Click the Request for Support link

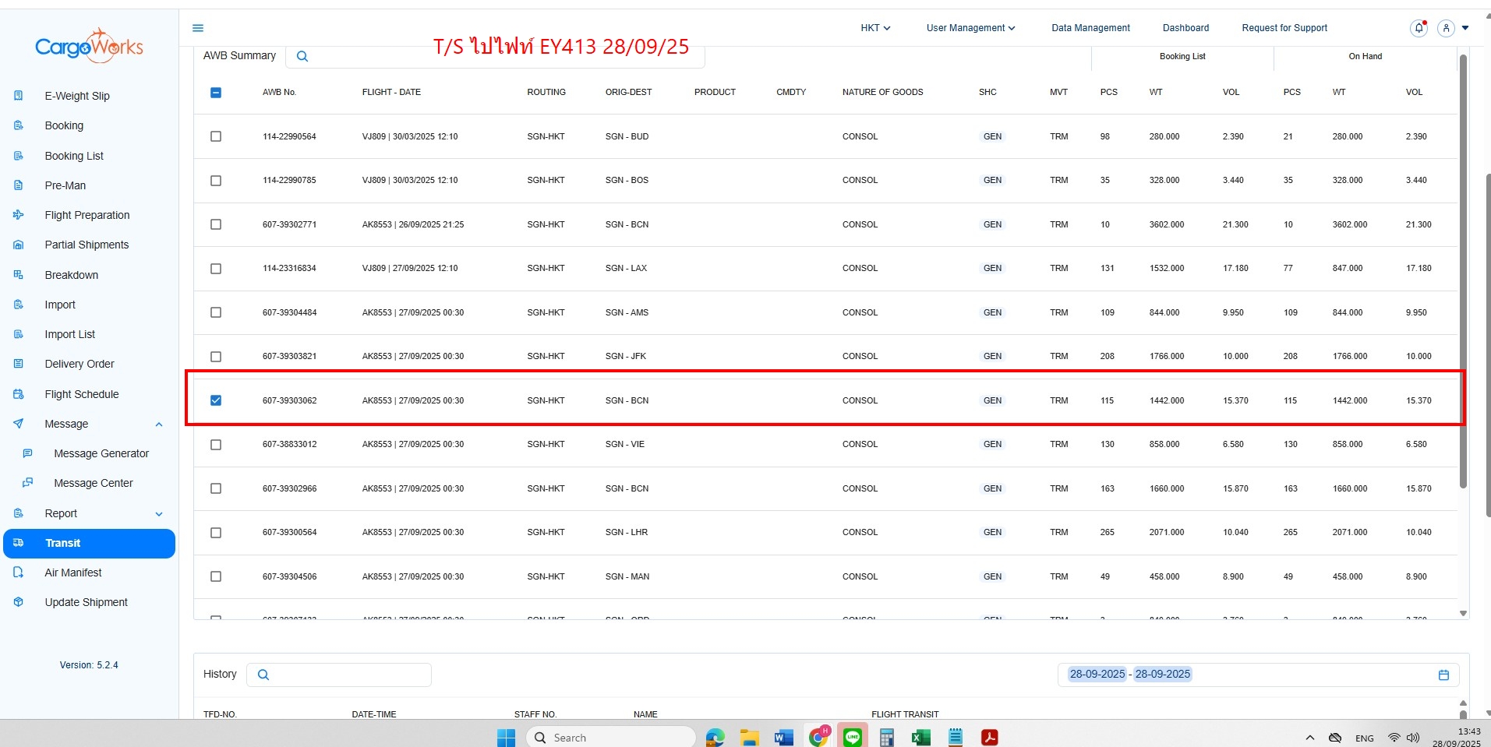[1284, 28]
